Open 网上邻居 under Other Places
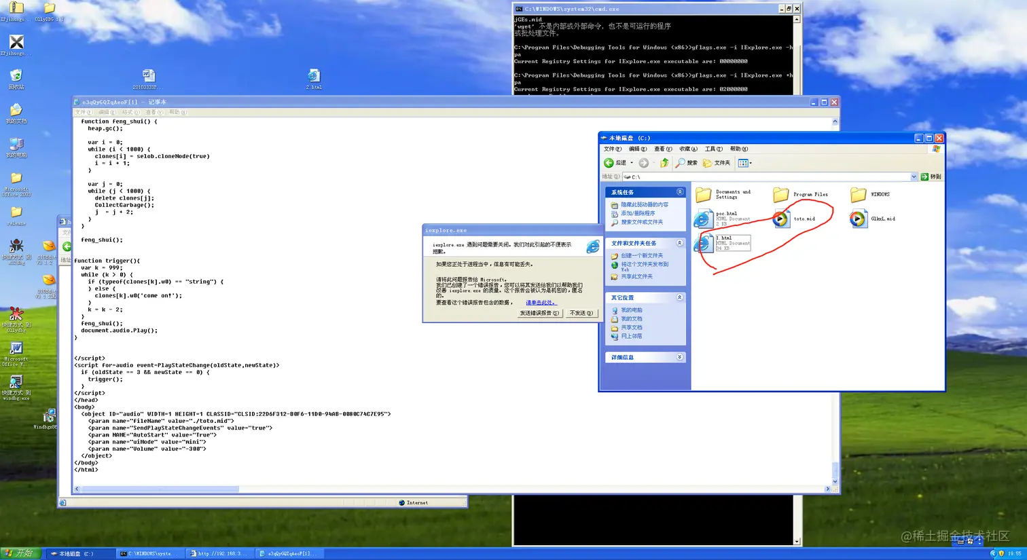Viewport: 1027px width, 560px height. [x=631, y=336]
